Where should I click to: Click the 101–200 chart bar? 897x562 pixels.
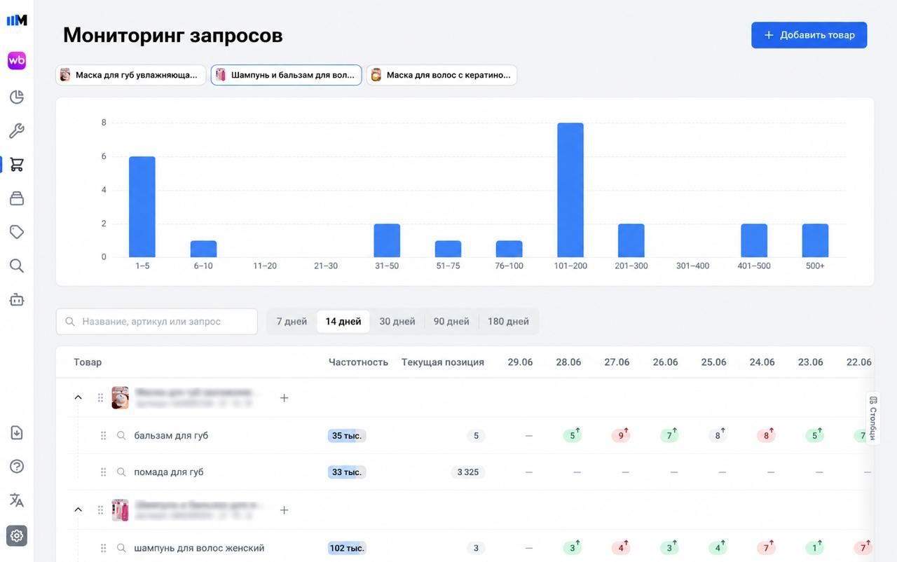point(570,190)
